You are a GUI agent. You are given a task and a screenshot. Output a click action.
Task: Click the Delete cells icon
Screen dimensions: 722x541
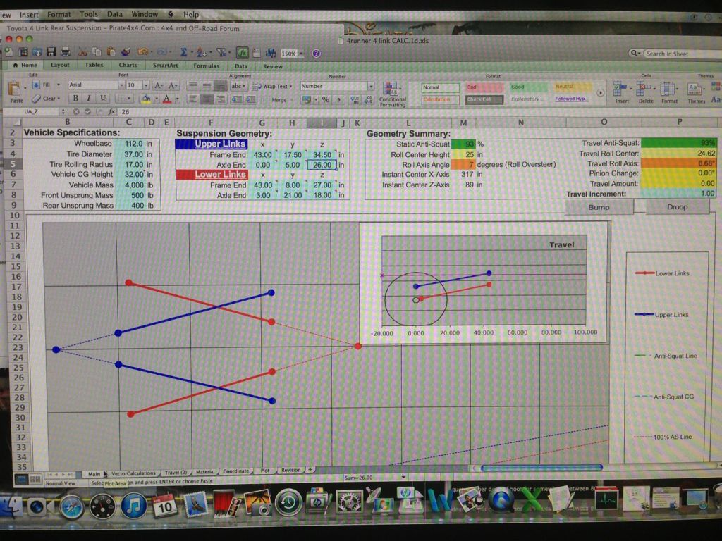645,89
